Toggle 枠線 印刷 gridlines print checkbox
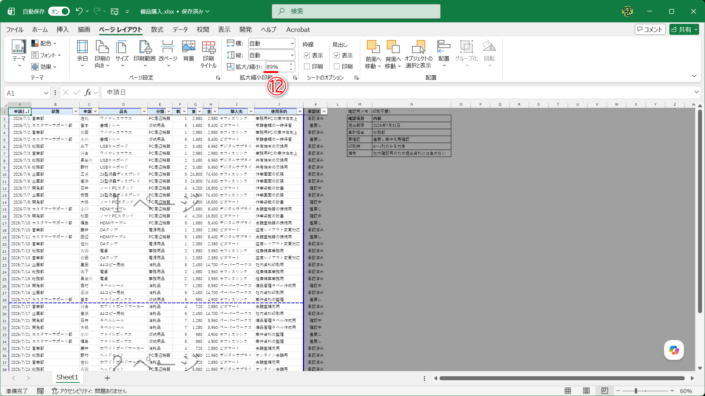Screen dimensions: 705x396 tap(307, 66)
